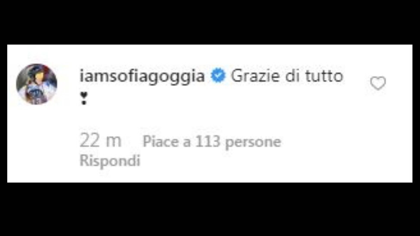420x236 pixels.
Task: Open the iamsofiagoggia username profile link
Action: 142,76
